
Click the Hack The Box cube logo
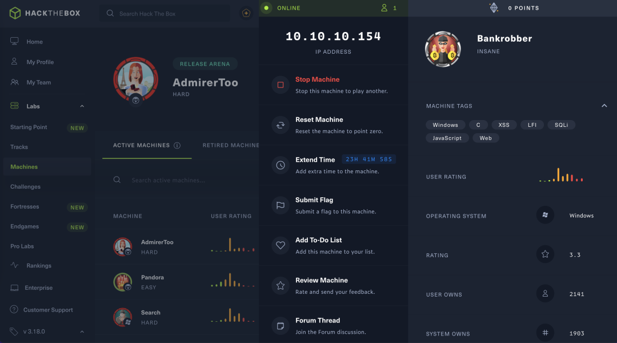pos(15,13)
